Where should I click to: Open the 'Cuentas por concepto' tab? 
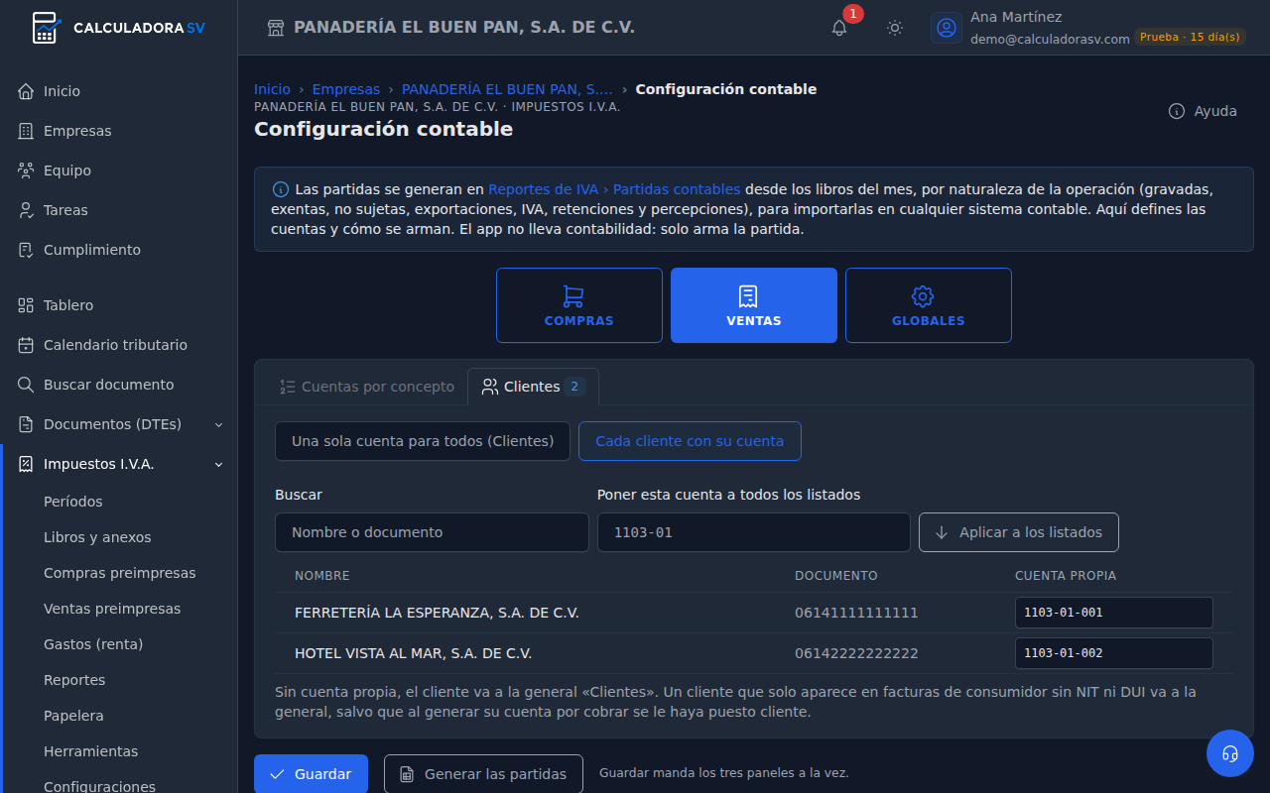366,387
